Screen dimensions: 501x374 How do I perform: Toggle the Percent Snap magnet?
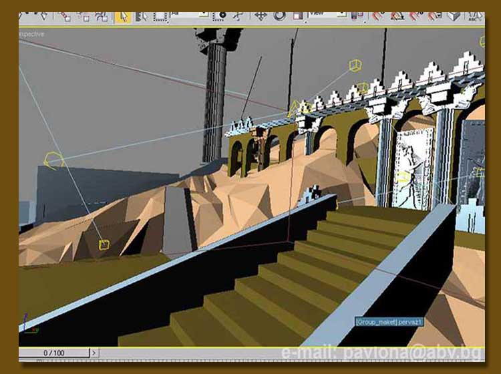click(x=415, y=16)
